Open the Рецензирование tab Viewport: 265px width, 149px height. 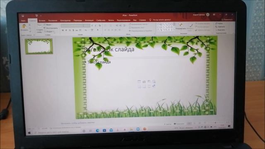(123, 20)
